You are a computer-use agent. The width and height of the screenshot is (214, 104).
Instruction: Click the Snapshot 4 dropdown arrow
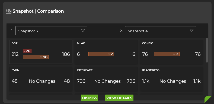191,31
